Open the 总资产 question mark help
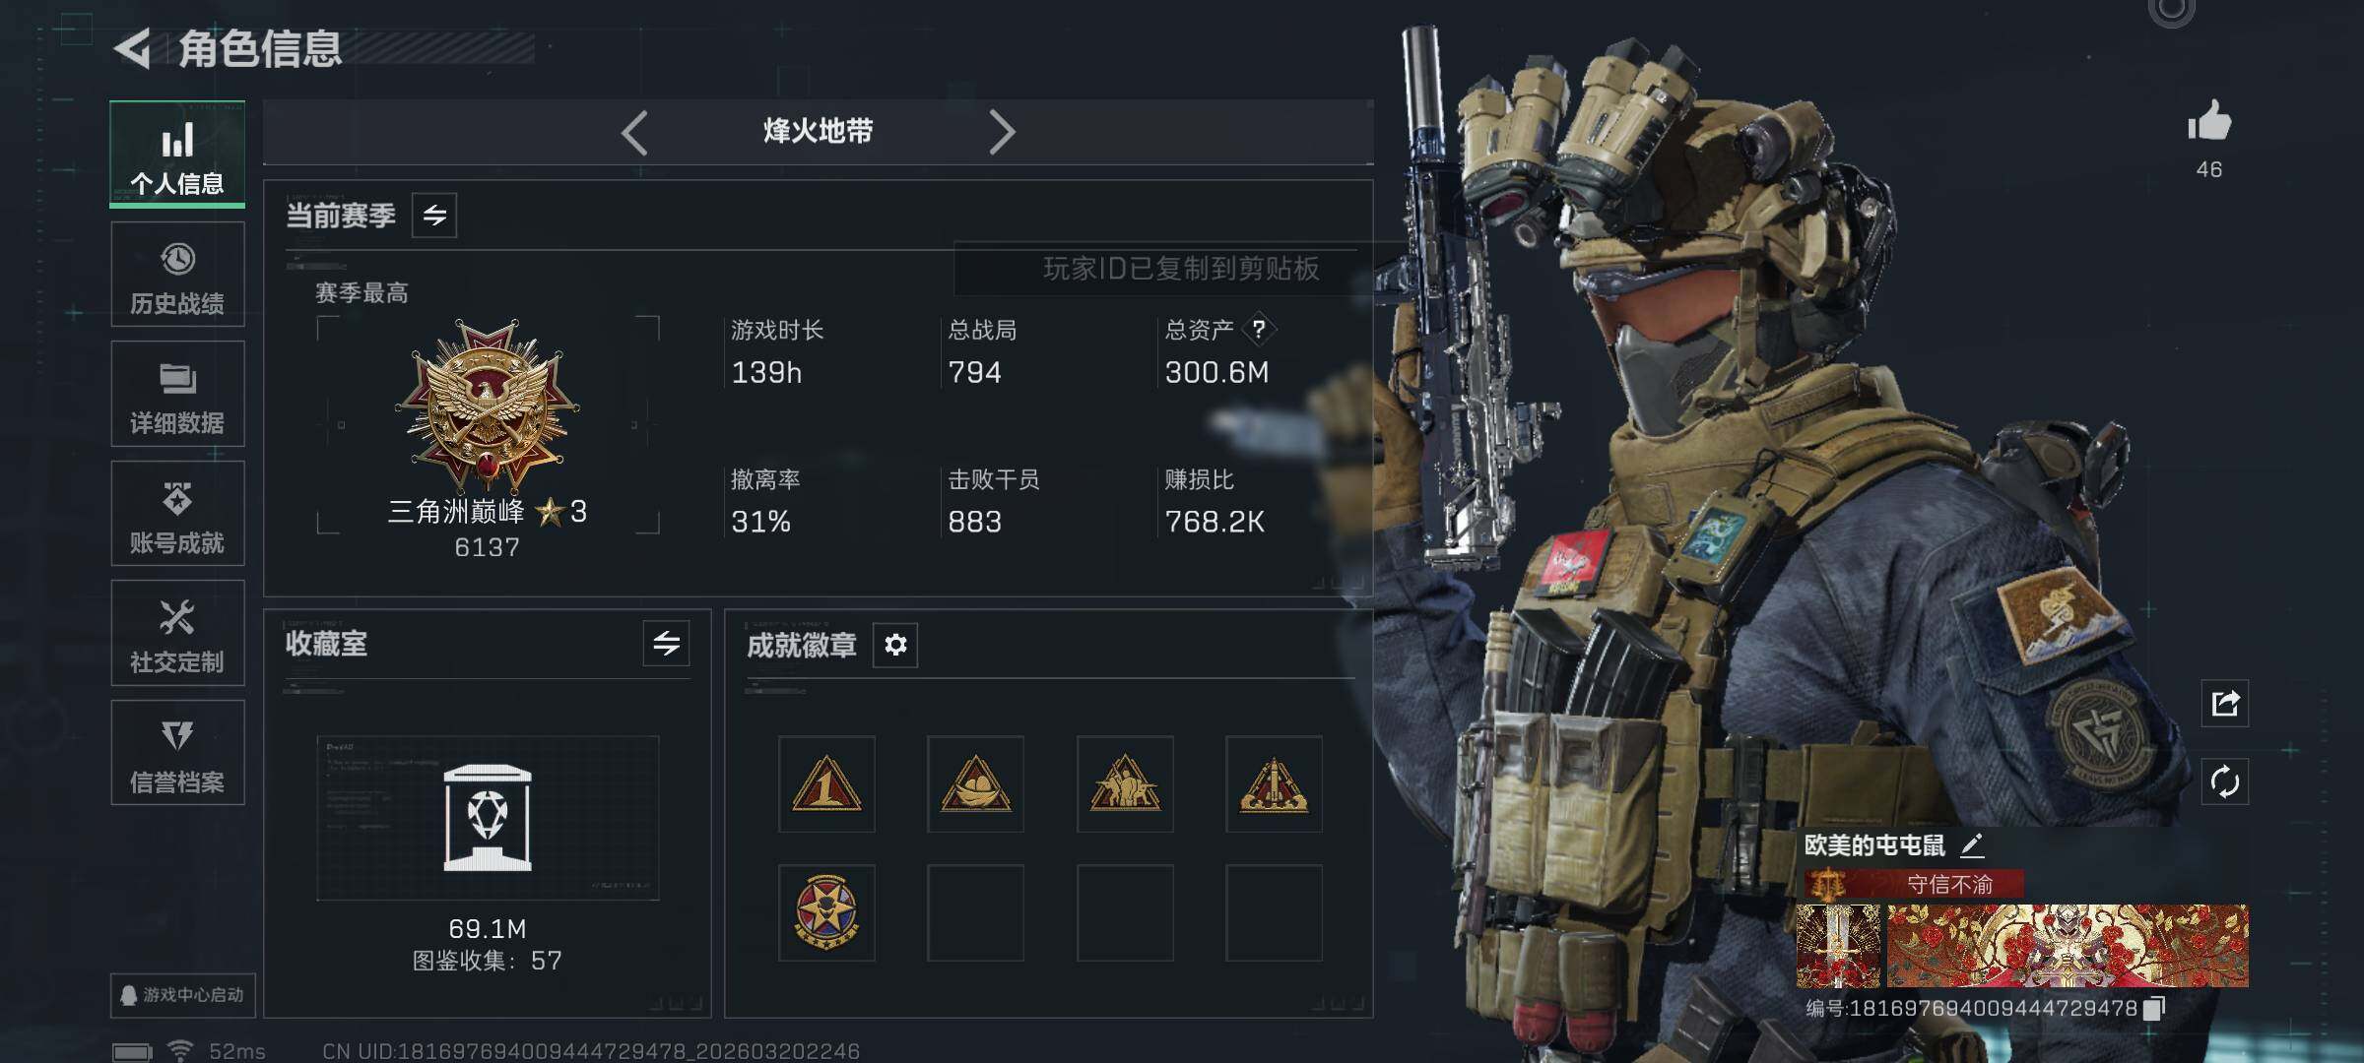The width and height of the screenshot is (2364, 1063). 1258,330
